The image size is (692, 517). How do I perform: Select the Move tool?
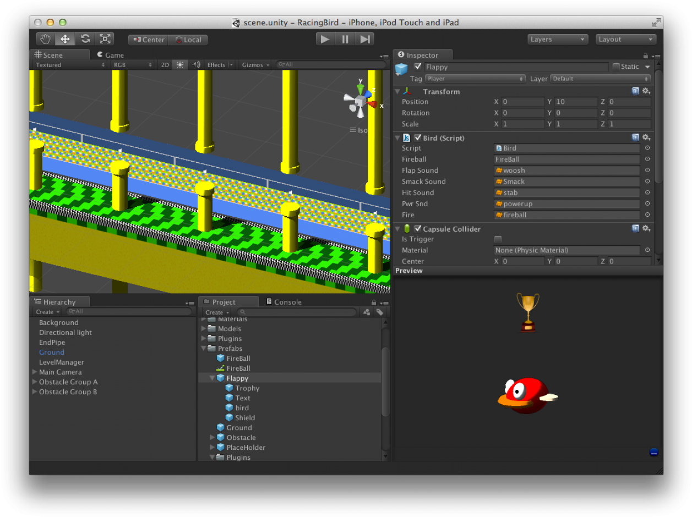click(65, 39)
